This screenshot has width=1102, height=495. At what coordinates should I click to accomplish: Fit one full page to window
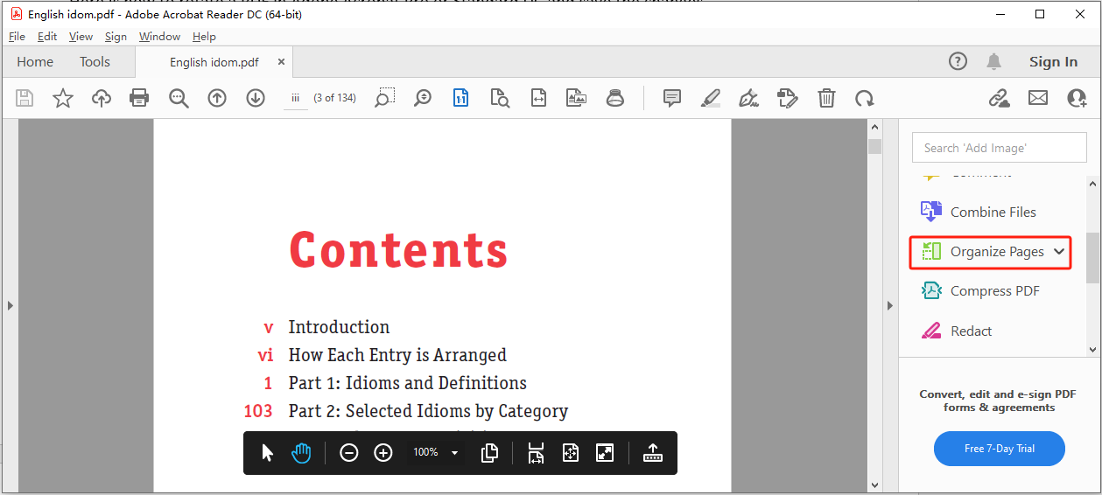(x=571, y=453)
